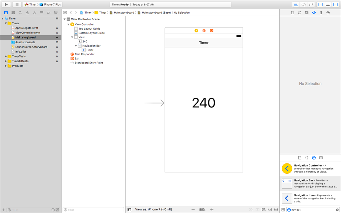Select Assets.xcassets in navigator
Screen dimensions: 341x213
tap(25, 42)
